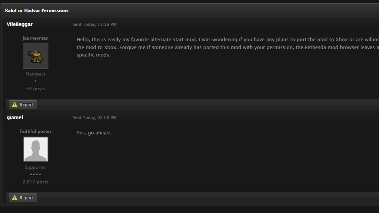Viewport: 379px width, 213px height.
Task: Click the Supporter group label under giamel
Action: tap(35, 167)
